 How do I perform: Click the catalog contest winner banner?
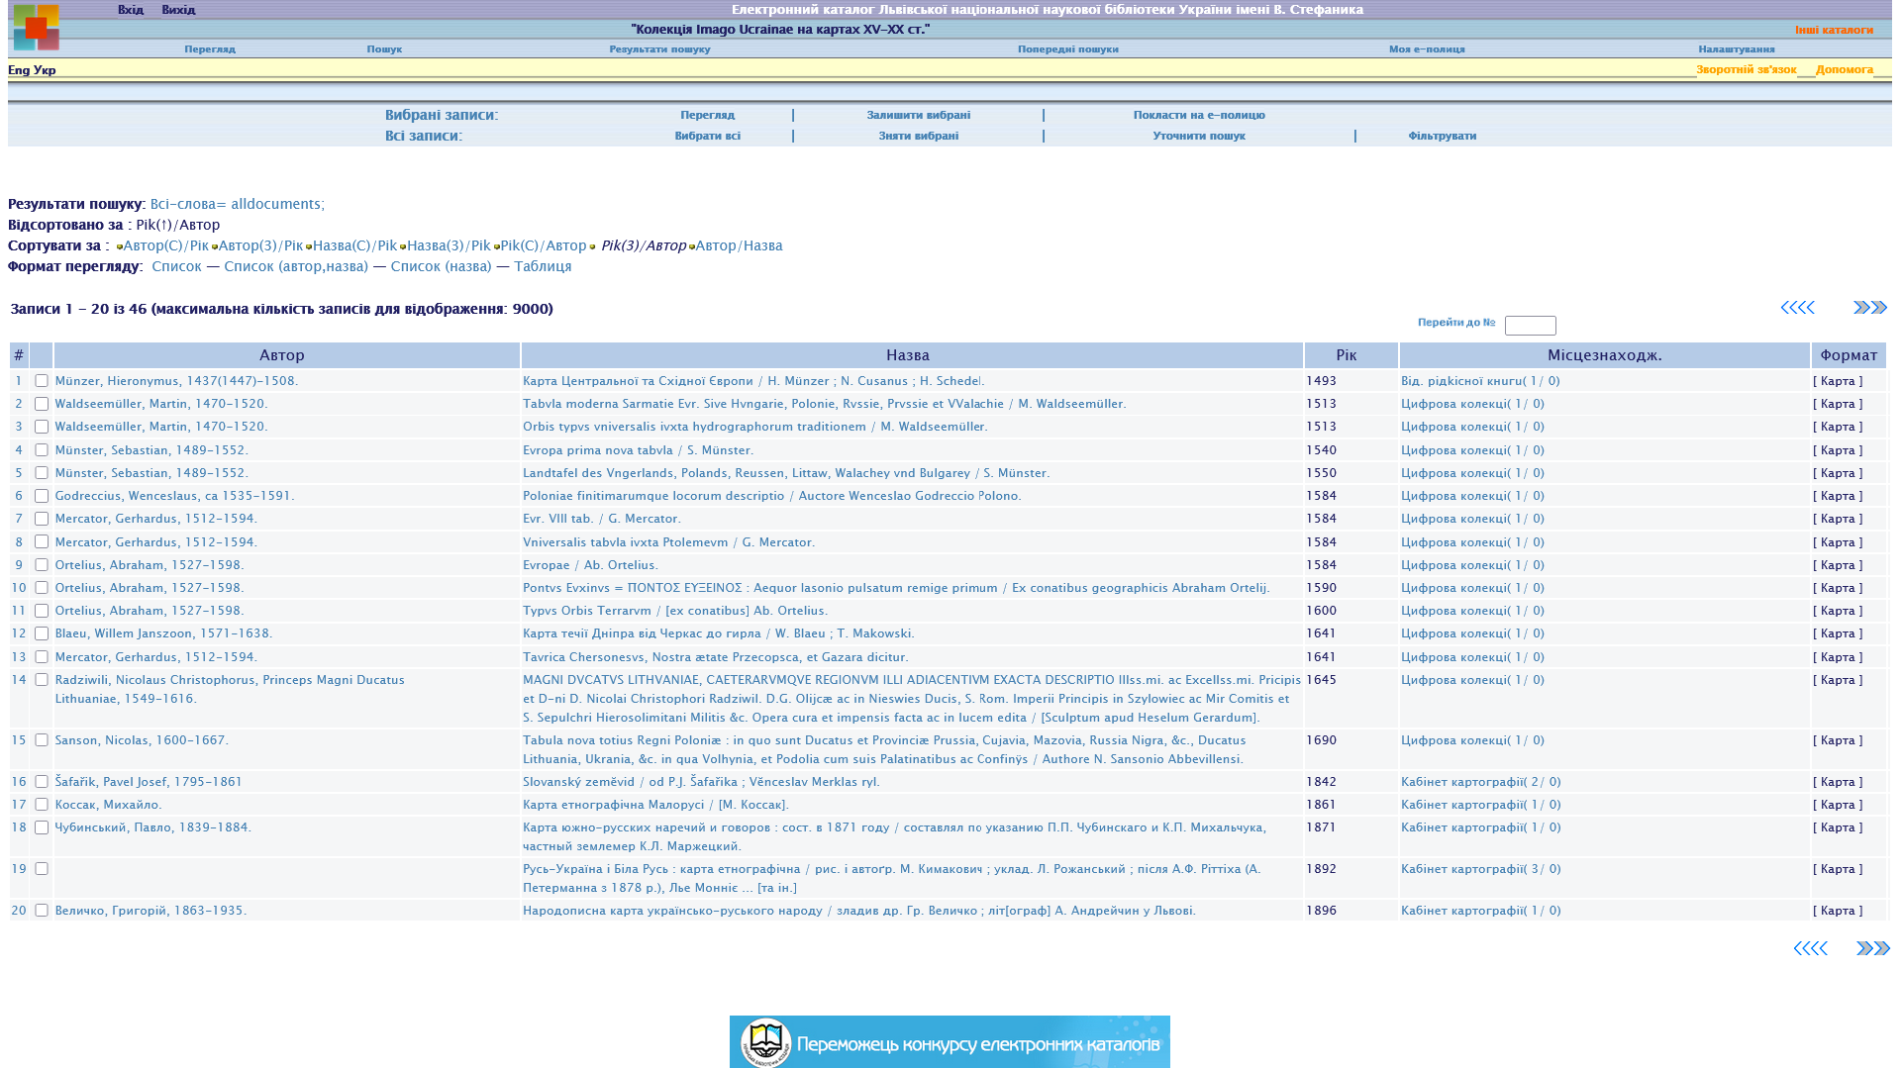(950, 1042)
